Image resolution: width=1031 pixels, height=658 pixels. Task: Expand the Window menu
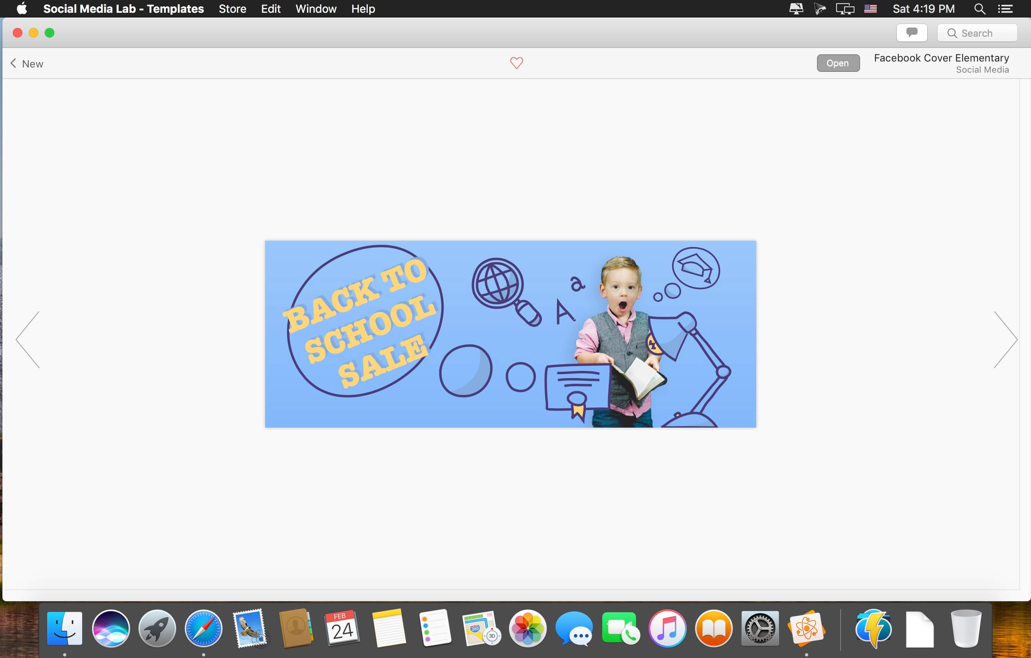point(316,8)
